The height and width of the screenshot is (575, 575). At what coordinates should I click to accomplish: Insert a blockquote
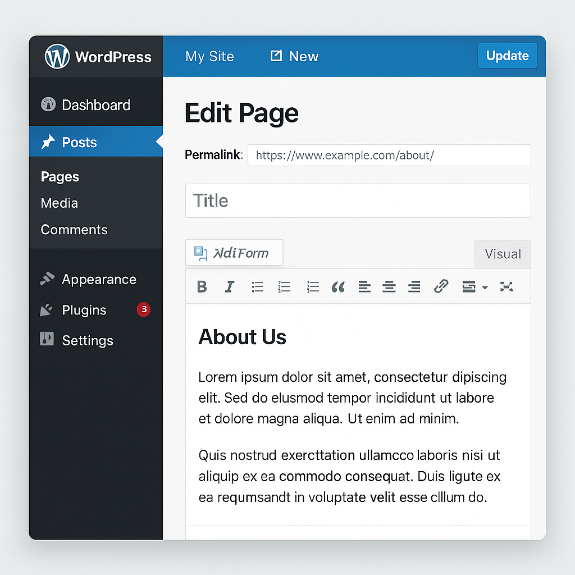click(338, 287)
